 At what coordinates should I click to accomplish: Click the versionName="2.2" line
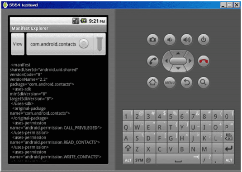28,79
